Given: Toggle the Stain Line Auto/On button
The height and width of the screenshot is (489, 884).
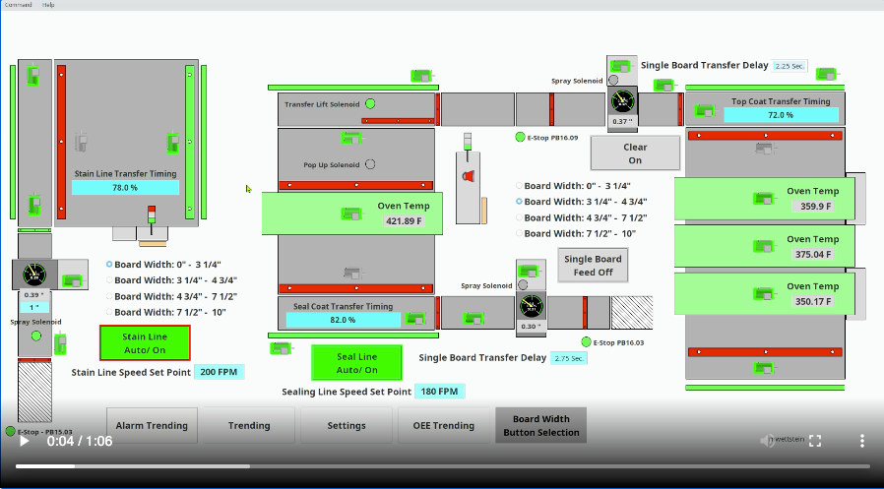Looking at the screenshot, I should [x=145, y=342].
